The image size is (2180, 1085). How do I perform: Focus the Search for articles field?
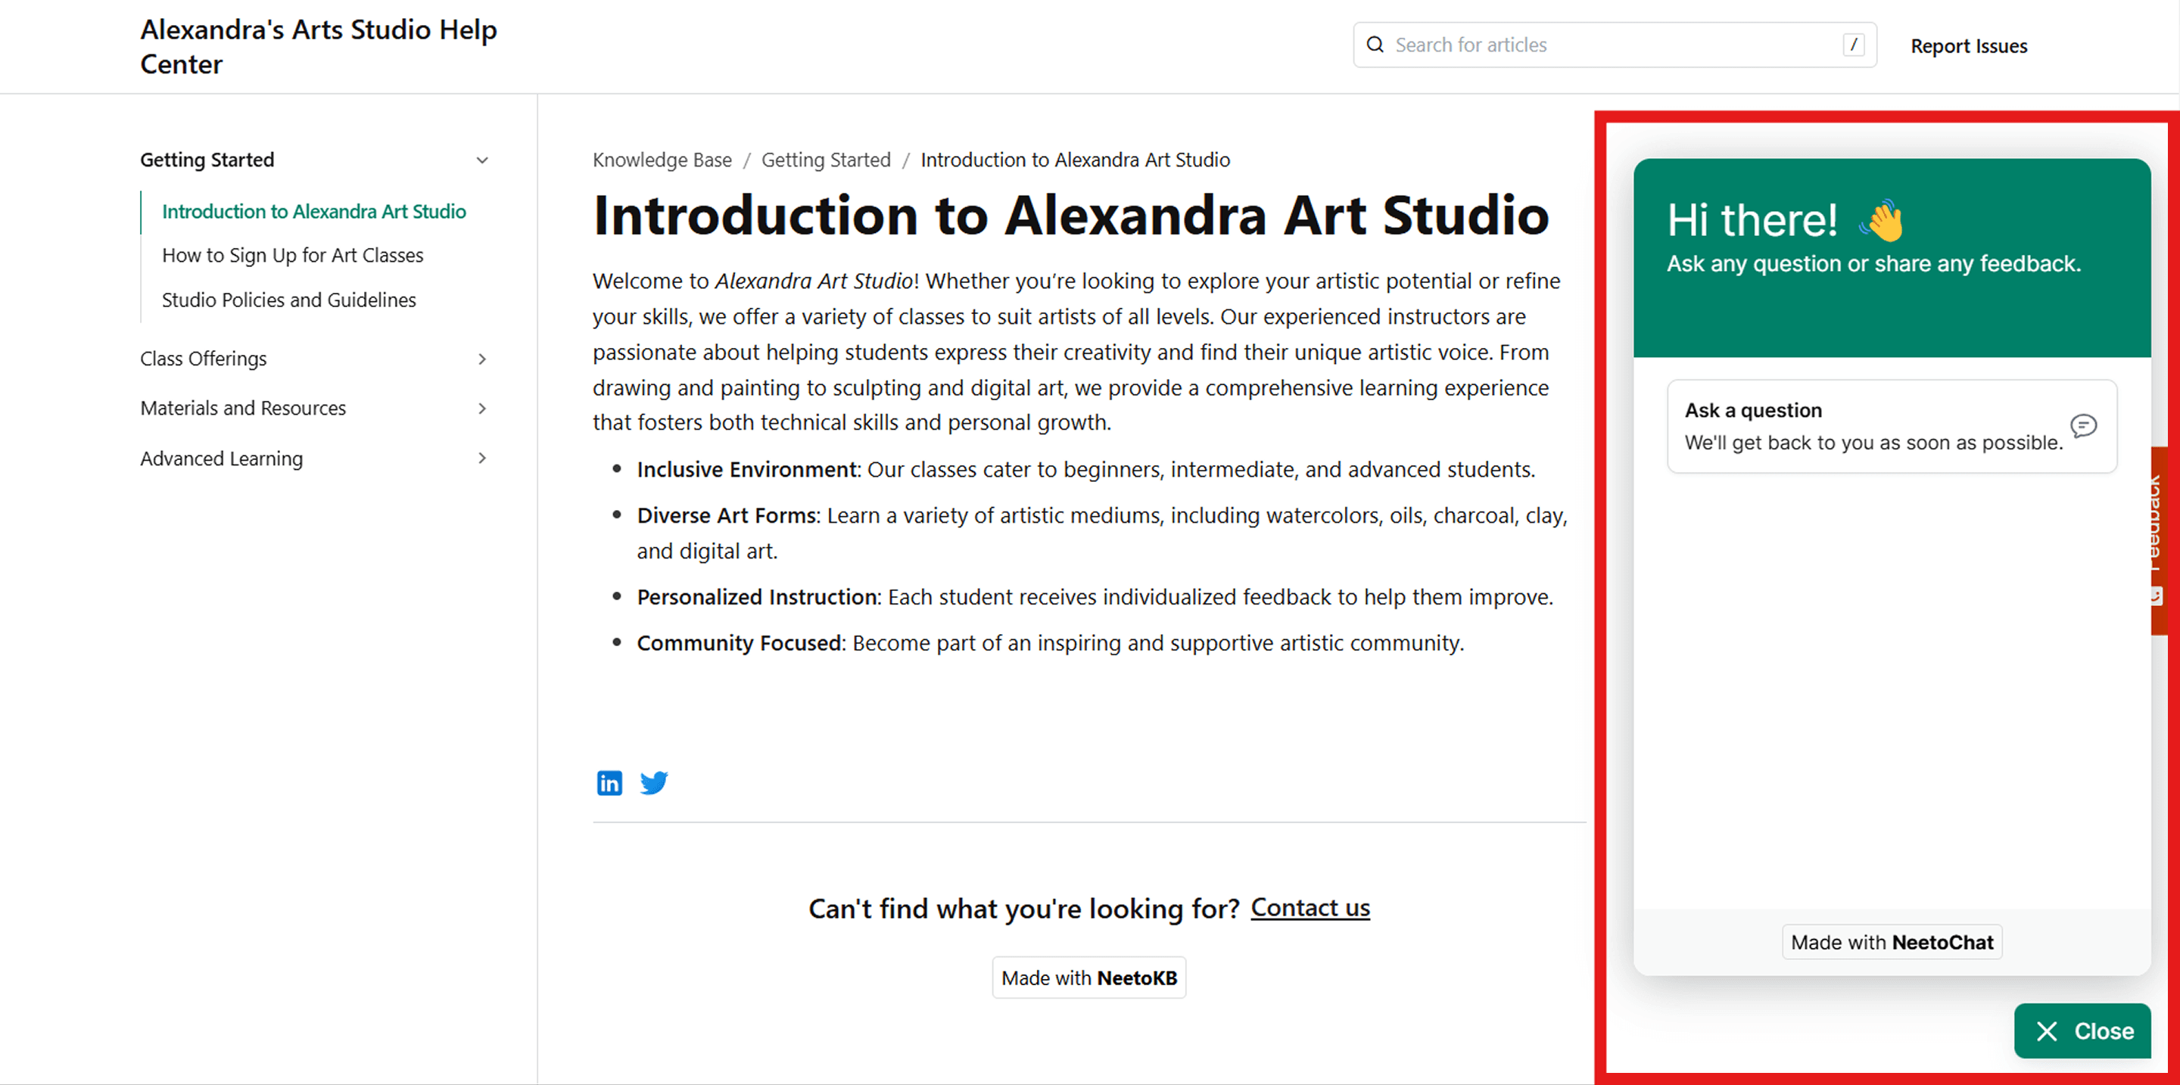point(1608,45)
